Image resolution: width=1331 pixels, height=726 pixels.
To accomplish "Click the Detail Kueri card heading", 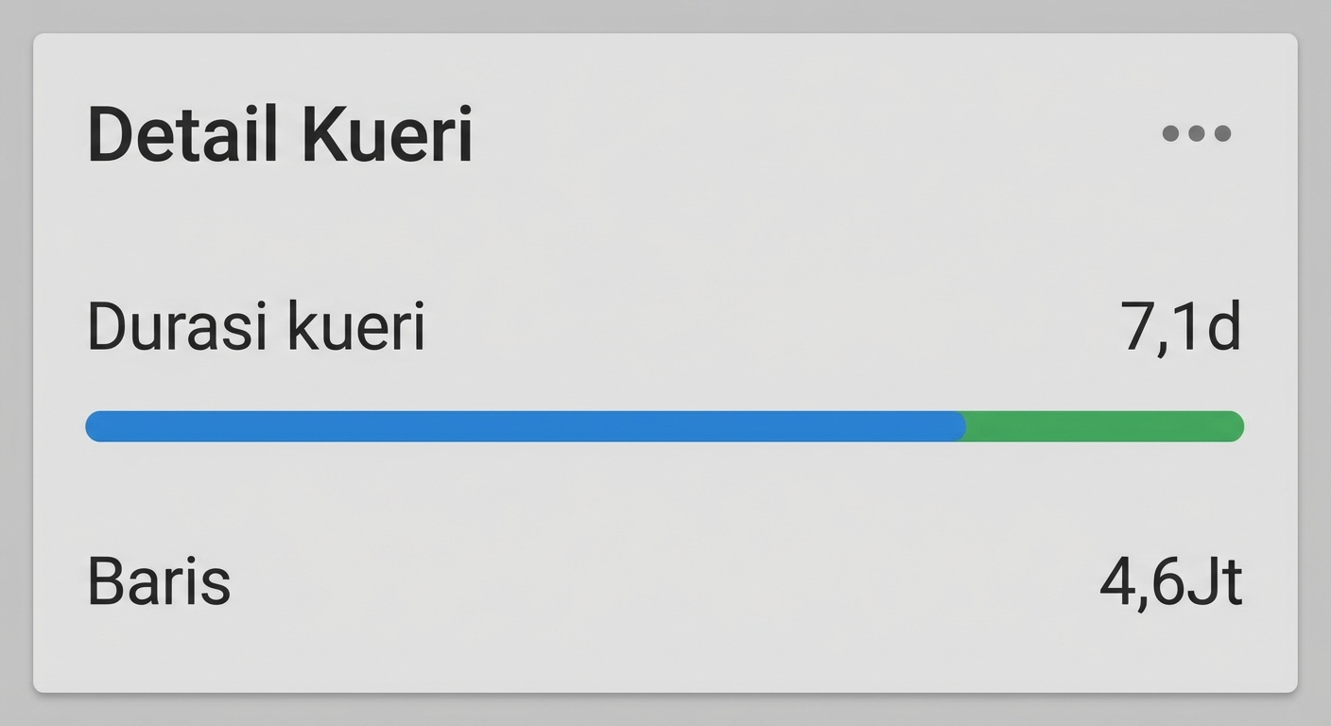I will click(x=280, y=136).
